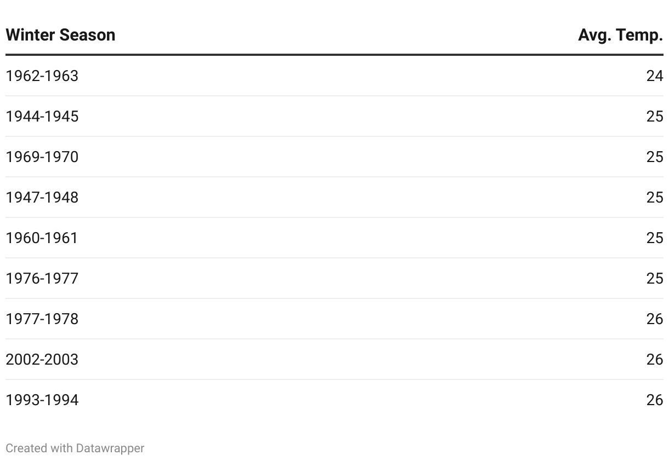Click temperature value in 1947-1948 row

pyautogui.click(x=654, y=197)
